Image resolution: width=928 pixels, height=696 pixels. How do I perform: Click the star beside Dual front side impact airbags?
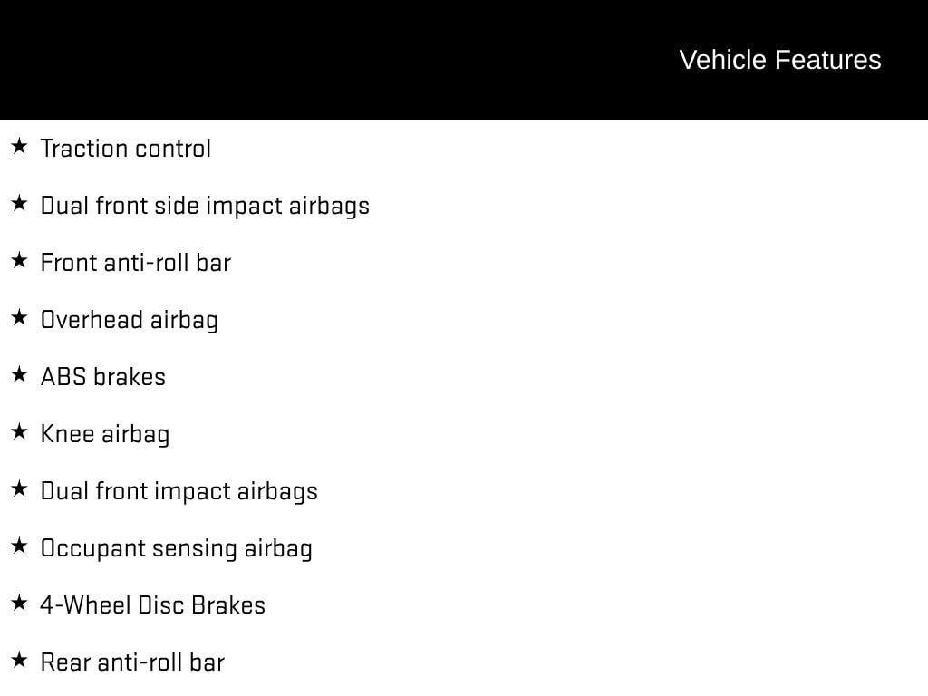(19, 203)
